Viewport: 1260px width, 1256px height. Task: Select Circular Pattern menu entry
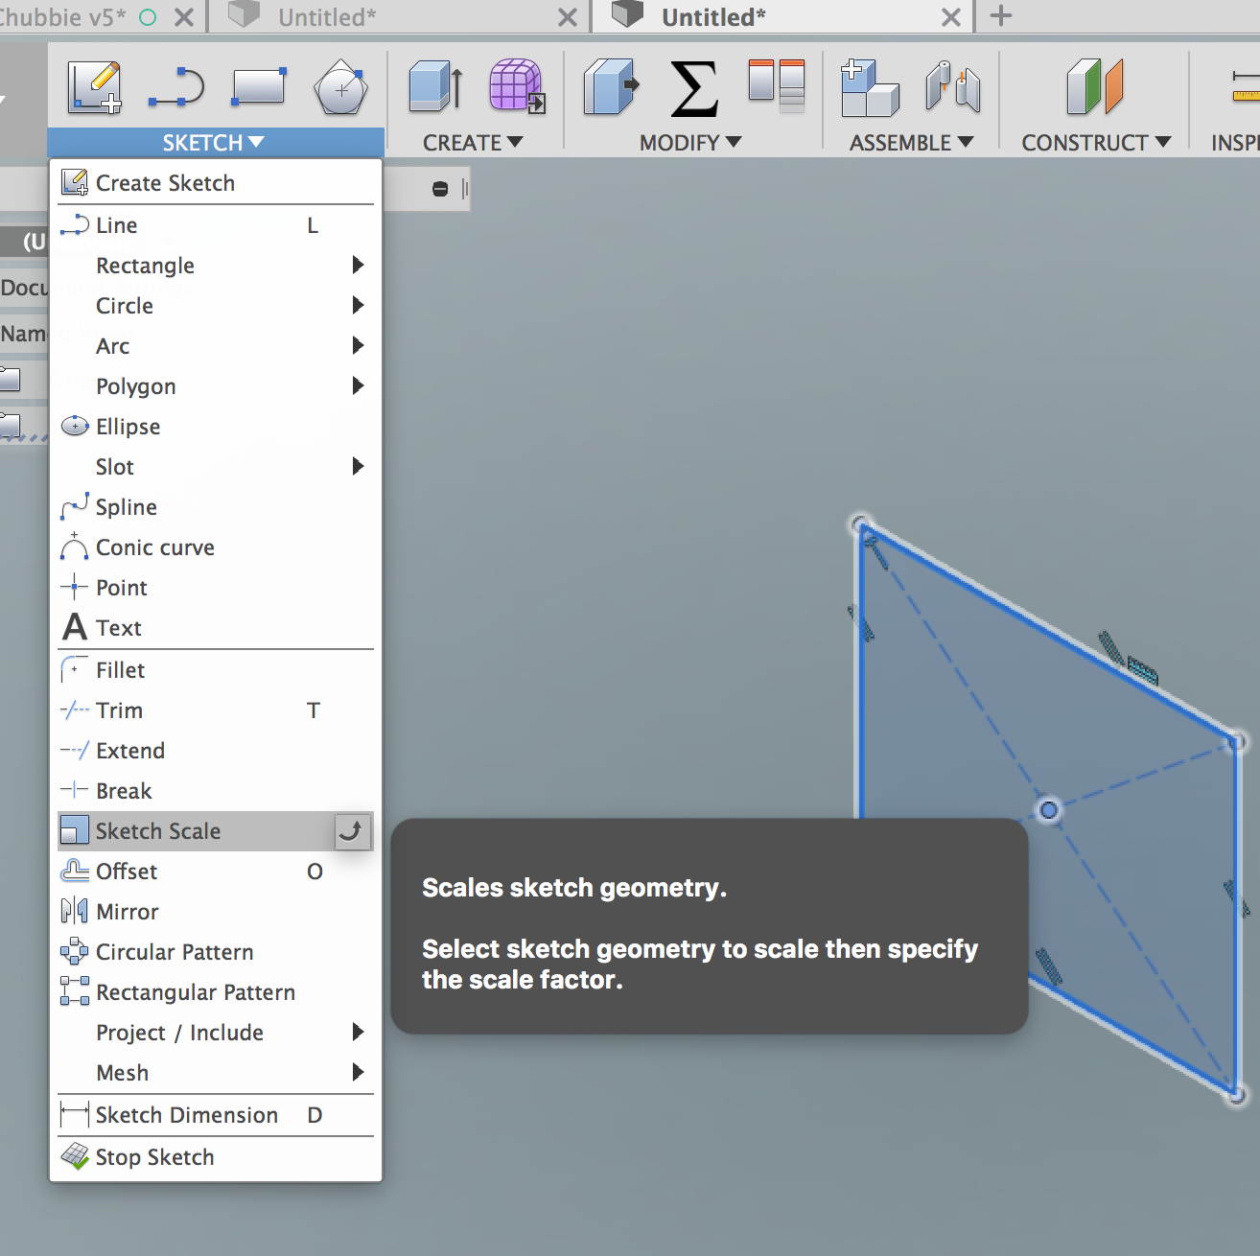pos(175,952)
